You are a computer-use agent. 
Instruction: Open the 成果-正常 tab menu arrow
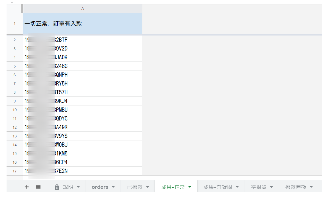click(x=190, y=187)
